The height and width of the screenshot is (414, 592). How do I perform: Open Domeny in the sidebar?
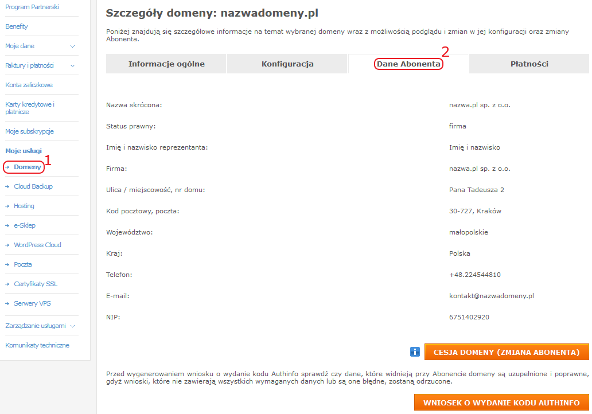[27, 167]
